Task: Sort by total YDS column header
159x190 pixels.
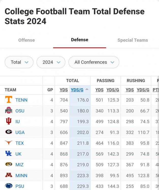Action: point(64,90)
